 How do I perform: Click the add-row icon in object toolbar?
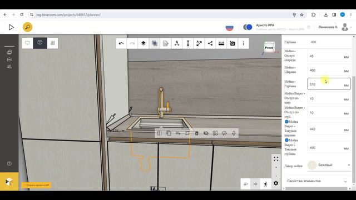(178, 133)
